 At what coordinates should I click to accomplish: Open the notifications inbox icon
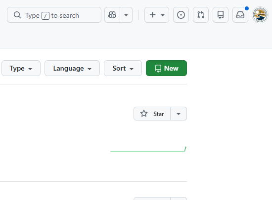coord(240,15)
